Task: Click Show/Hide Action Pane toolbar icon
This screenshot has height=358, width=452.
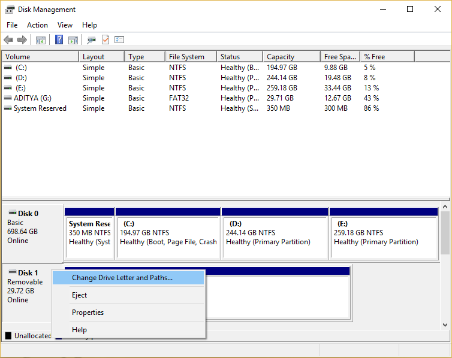Action: tap(73, 40)
